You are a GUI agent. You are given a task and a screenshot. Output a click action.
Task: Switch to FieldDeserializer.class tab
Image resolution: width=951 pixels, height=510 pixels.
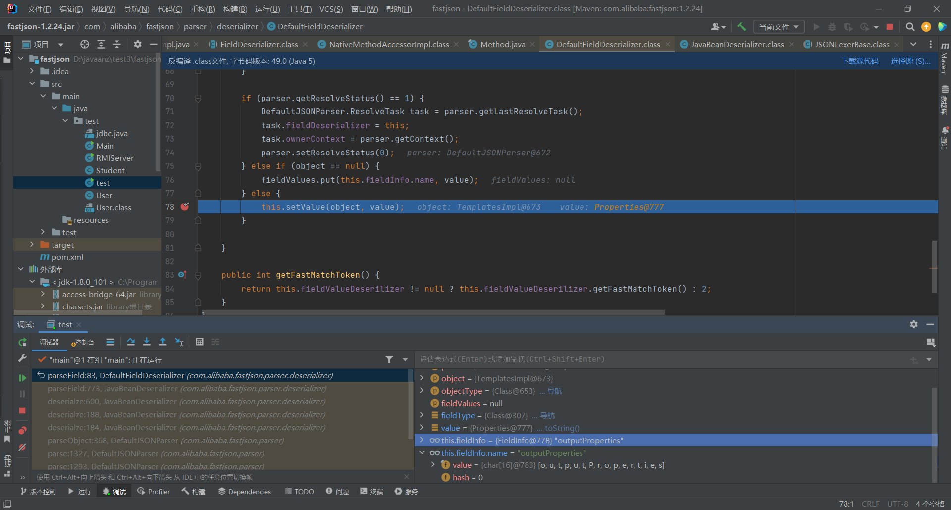pyautogui.click(x=259, y=44)
